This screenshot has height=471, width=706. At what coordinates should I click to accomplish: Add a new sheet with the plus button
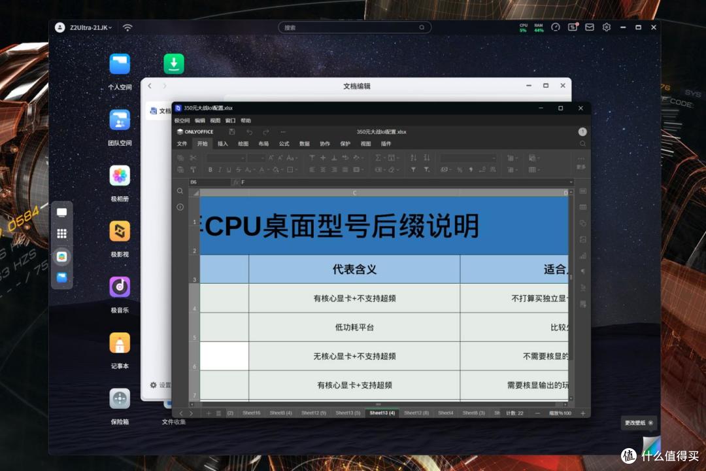(209, 413)
